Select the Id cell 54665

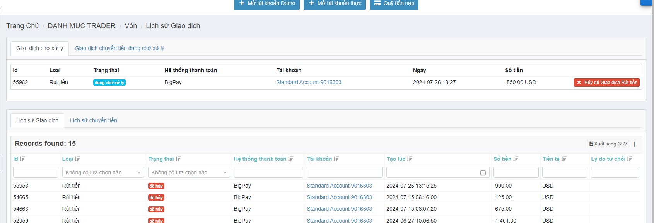click(21, 197)
